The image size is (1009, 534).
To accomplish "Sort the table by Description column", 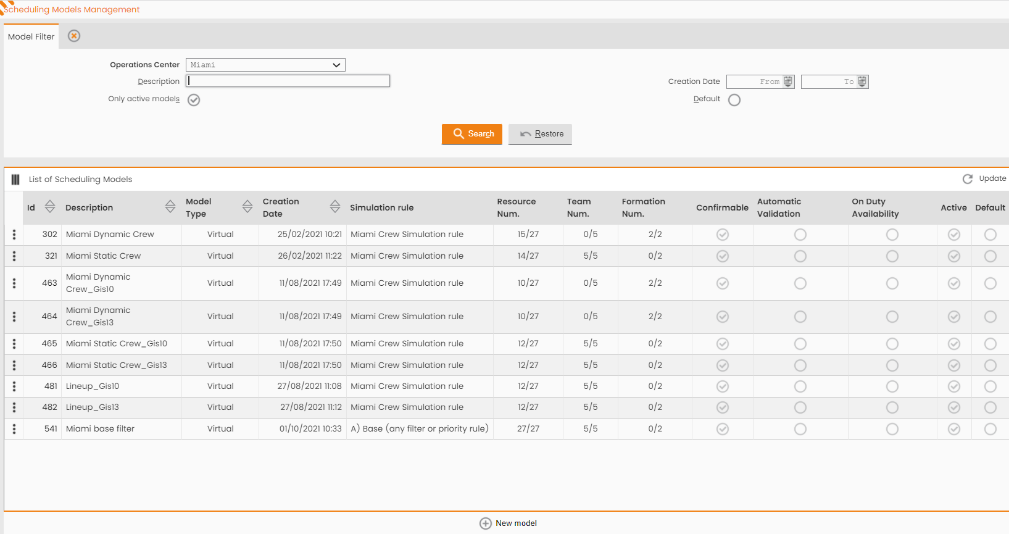I will click(170, 207).
